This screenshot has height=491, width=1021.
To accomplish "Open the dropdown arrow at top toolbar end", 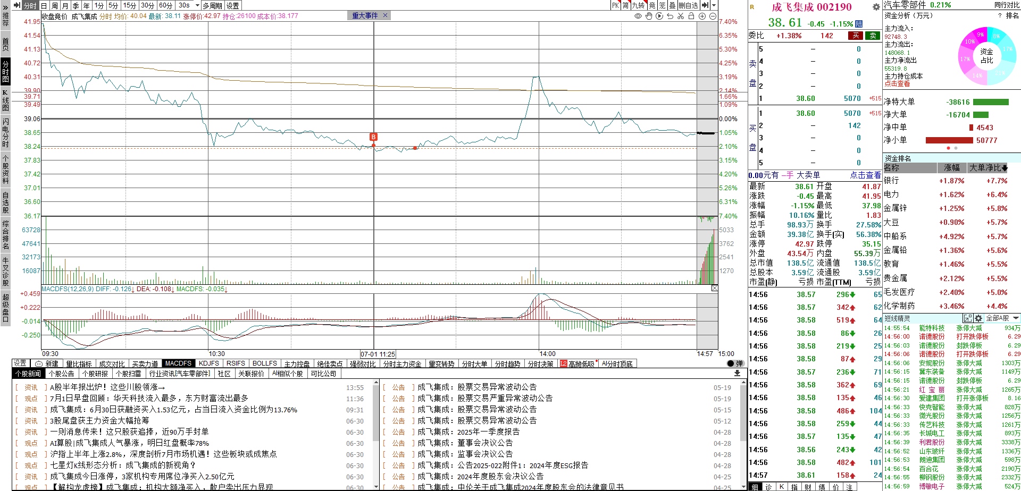I will 714,5.
